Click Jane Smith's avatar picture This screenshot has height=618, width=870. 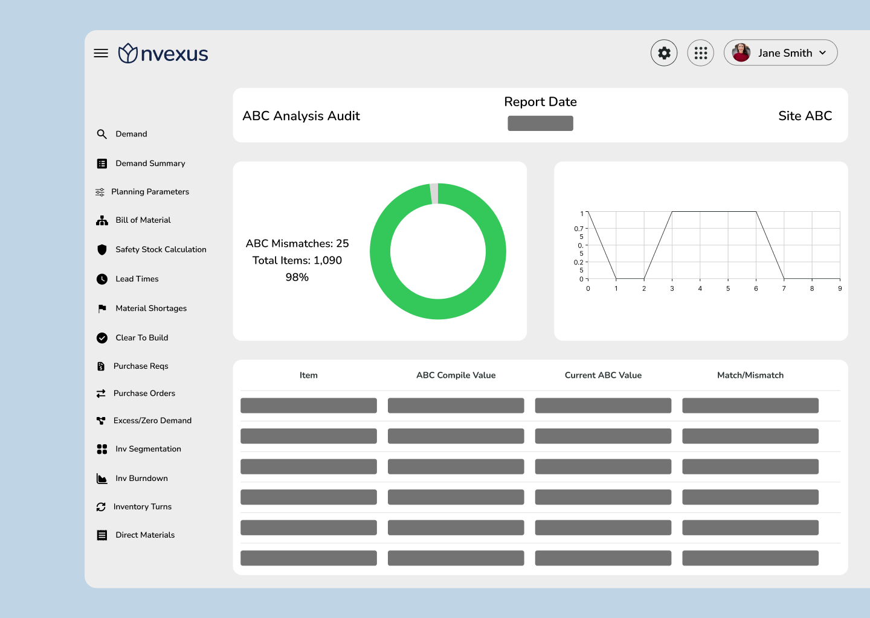(741, 53)
